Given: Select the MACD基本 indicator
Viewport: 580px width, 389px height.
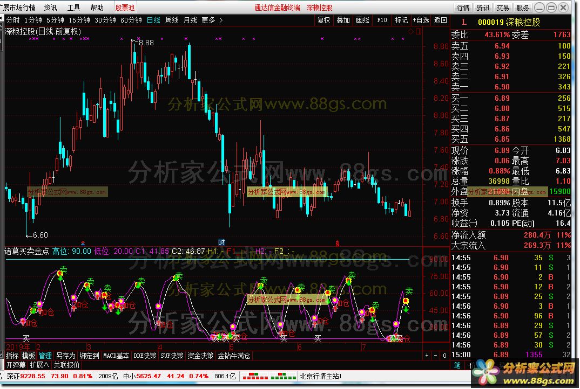Looking at the screenshot, I should click(x=116, y=356).
